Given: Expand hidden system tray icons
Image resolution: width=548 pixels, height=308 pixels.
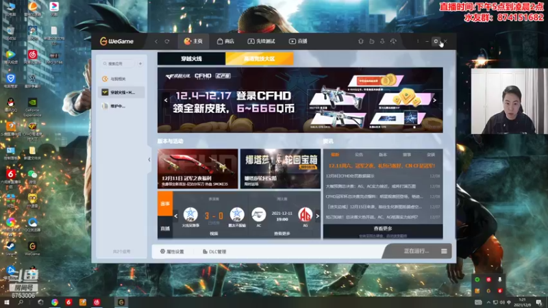Looking at the screenshot, I should [x=488, y=303].
